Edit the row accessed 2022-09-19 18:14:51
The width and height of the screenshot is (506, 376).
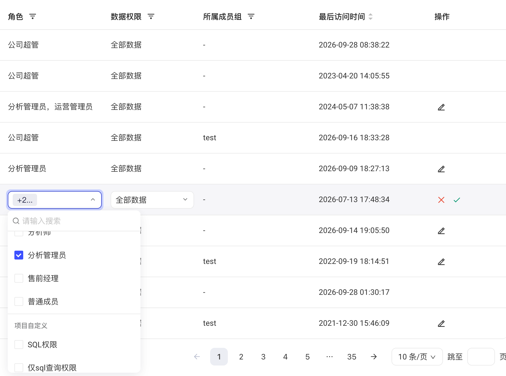coord(441,262)
